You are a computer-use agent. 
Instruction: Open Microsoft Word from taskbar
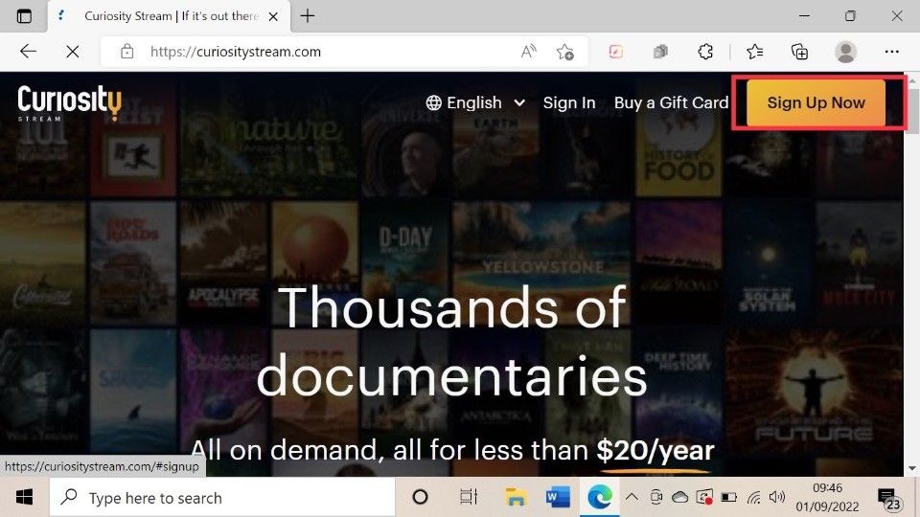click(558, 498)
